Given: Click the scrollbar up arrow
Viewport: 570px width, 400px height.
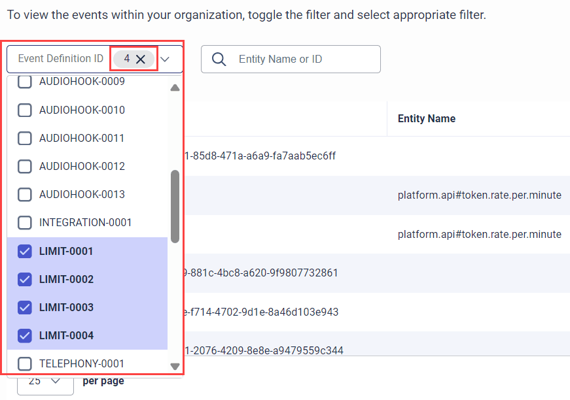Looking at the screenshot, I should pyautogui.click(x=175, y=87).
